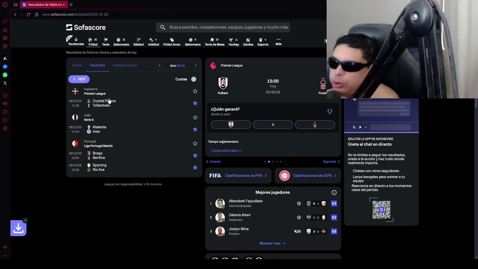The width and height of the screenshot is (478, 269).
Task: Switch to the Favoritos tab
Action: [x=97, y=65]
